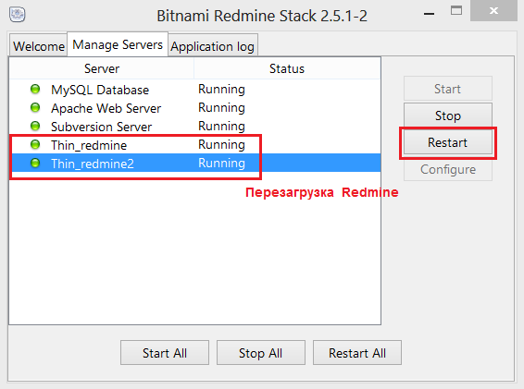Screen dimensions: 524x389
Task: Select the MySQL Database row
Action: 195,90
